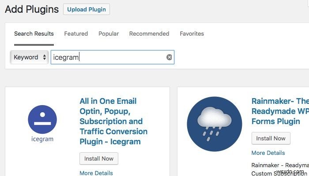Install the Icegram plugin now
This screenshot has width=309, height=176.
pyautogui.click(x=99, y=158)
